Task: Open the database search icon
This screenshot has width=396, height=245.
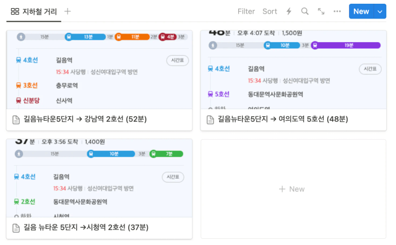Action: [x=305, y=11]
